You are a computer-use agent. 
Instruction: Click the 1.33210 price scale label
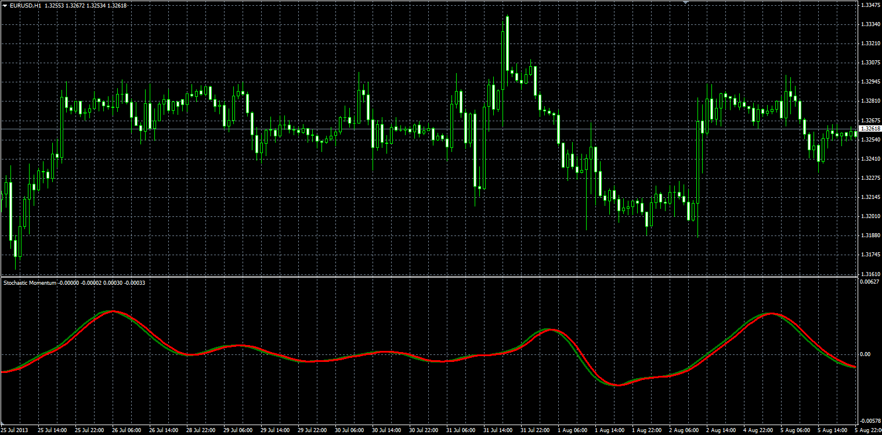[x=870, y=43]
